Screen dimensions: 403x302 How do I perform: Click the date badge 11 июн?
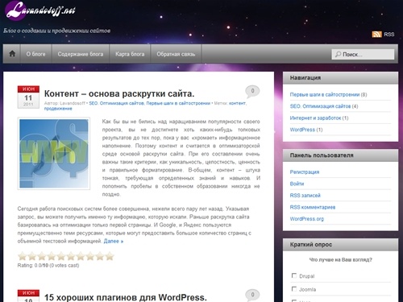28,97
